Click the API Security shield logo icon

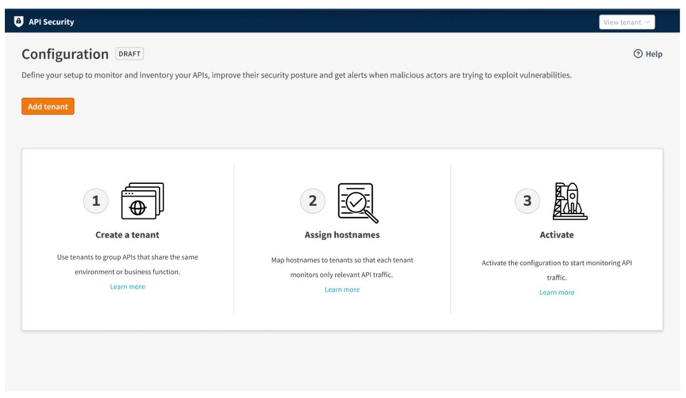coord(18,22)
